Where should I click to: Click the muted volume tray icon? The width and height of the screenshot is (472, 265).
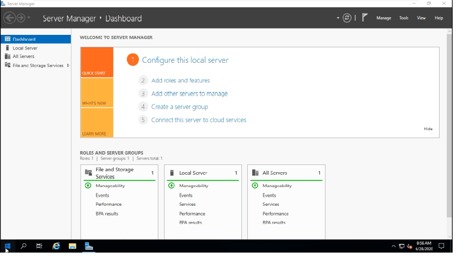410,246
